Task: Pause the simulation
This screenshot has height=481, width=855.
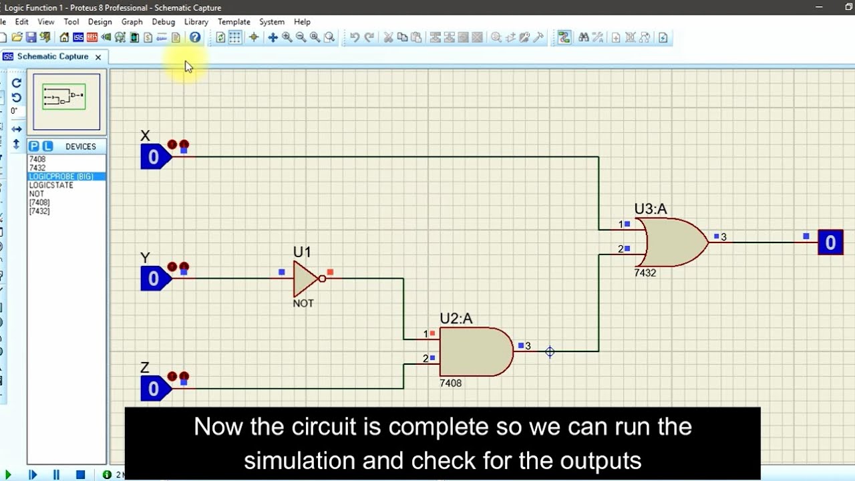Action: (56, 475)
